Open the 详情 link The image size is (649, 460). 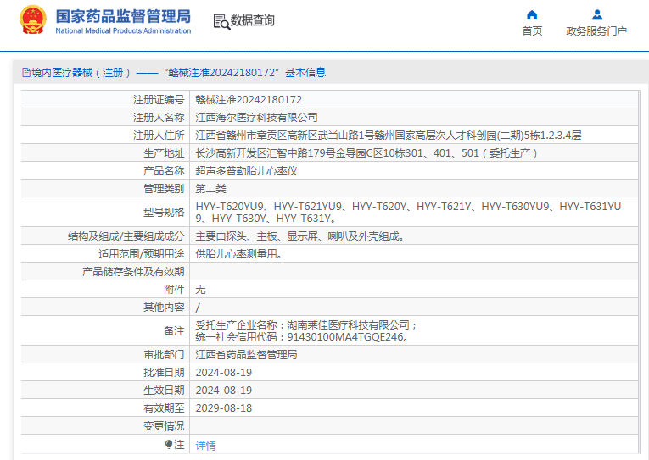[205, 445]
